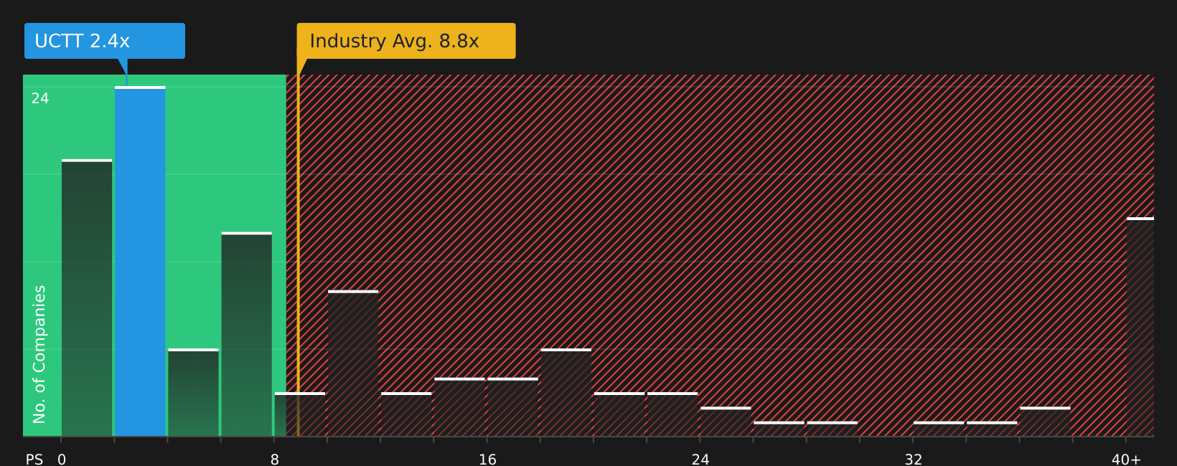Click the '0' x-axis tick label
This screenshot has width=1177, height=466.
(62, 460)
